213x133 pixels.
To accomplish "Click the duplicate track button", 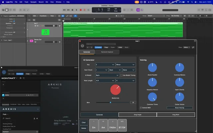I will pyautogui.click(x=34, y=20).
